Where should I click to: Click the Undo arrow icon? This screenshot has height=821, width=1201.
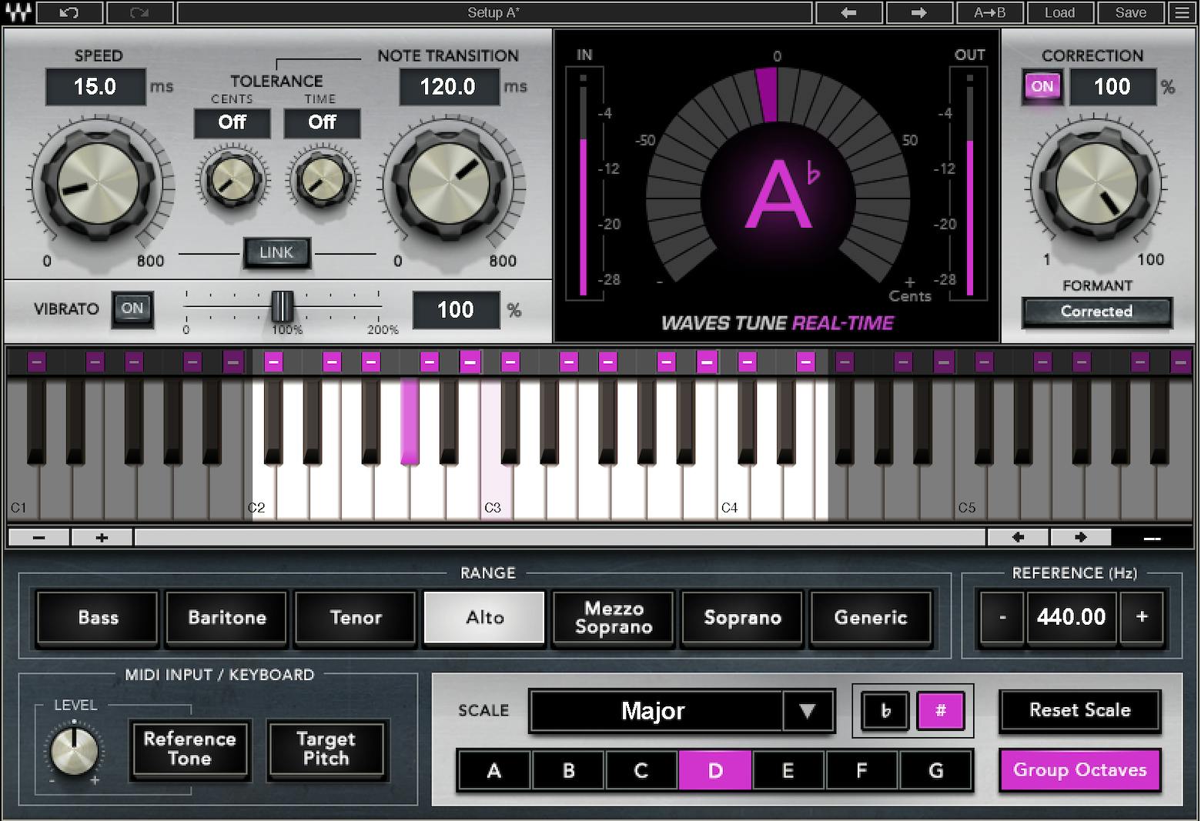click(71, 12)
